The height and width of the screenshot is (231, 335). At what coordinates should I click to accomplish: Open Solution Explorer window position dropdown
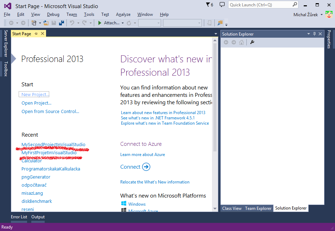pyautogui.click(x=309, y=34)
